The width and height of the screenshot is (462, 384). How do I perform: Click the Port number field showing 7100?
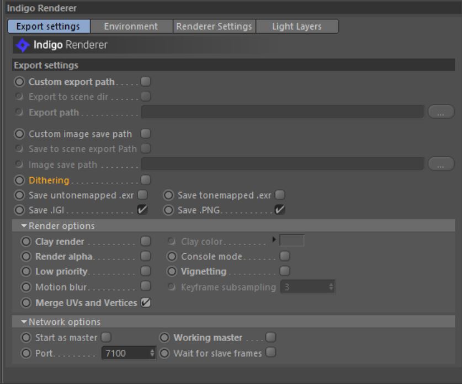point(124,353)
